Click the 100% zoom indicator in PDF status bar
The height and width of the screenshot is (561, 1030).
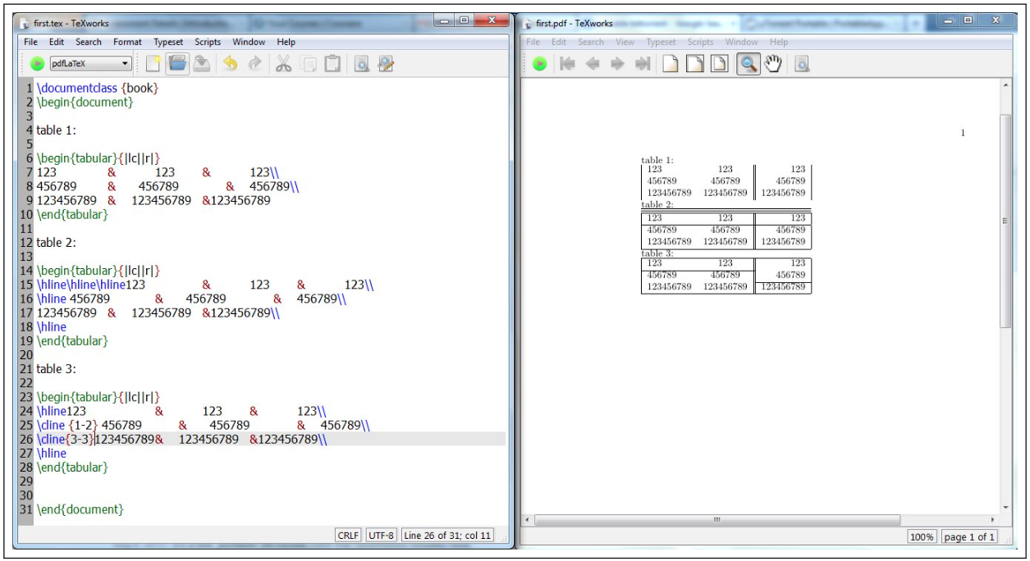(922, 537)
